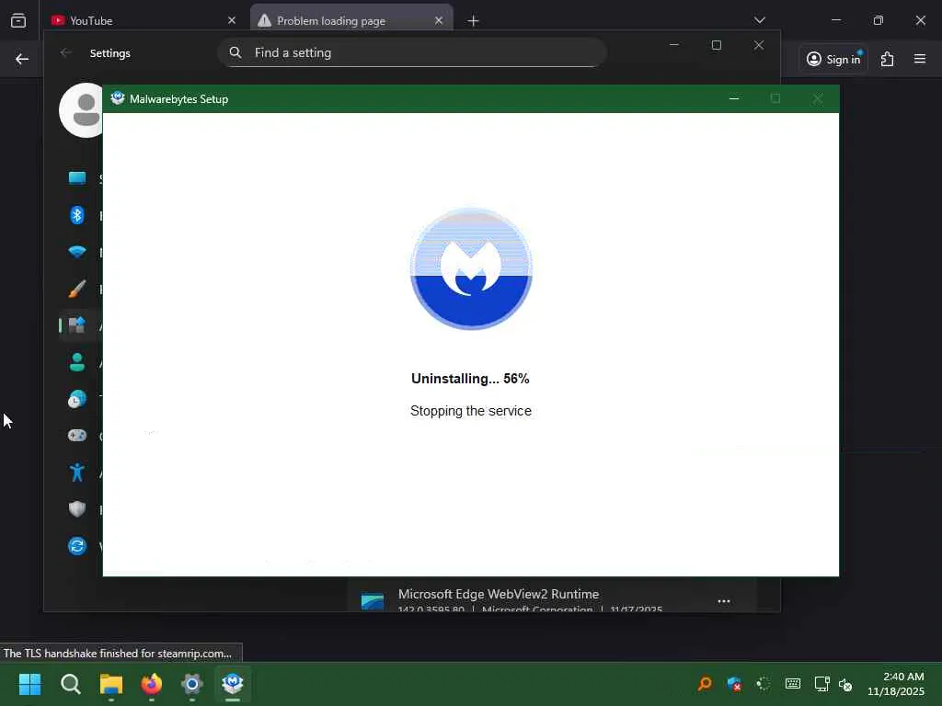Image resolution: width=942 pixels, height=706 pixels.
Task: Click the Malwarebytes uninstall progress logo
Action: coord(471,268)
